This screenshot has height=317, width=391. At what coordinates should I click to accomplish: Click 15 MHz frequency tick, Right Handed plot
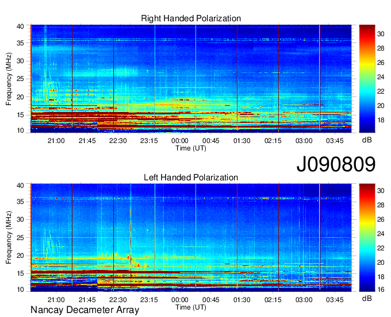click(20, 115)
